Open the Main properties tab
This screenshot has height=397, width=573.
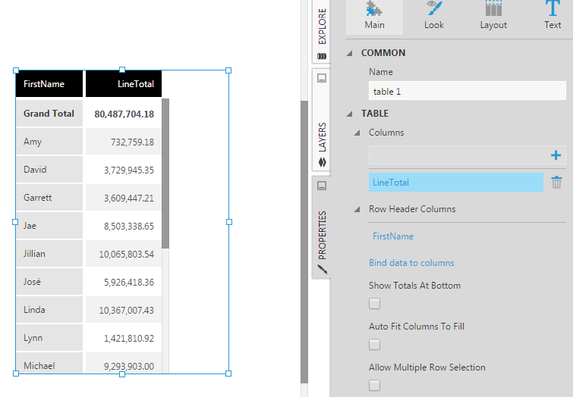pos(375,17)
